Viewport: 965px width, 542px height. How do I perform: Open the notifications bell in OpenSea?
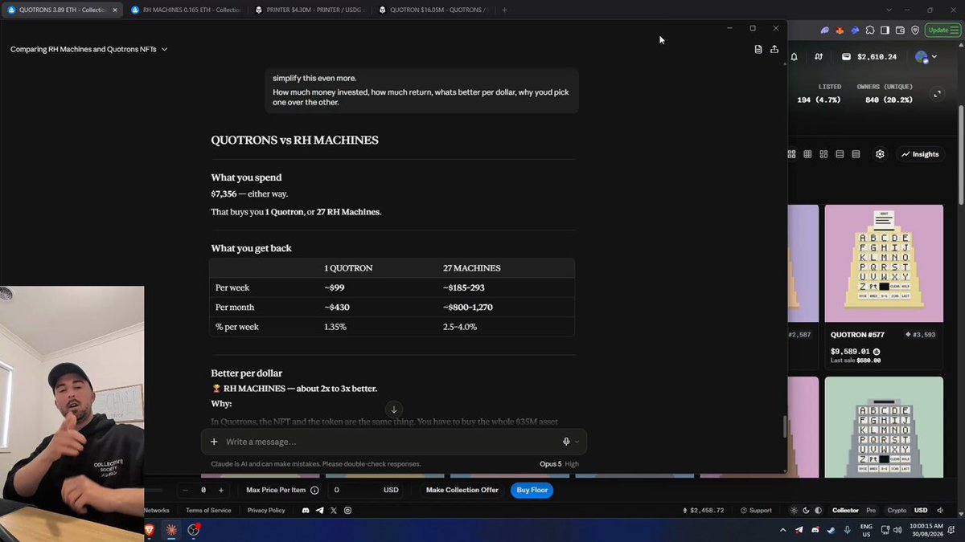795,57
